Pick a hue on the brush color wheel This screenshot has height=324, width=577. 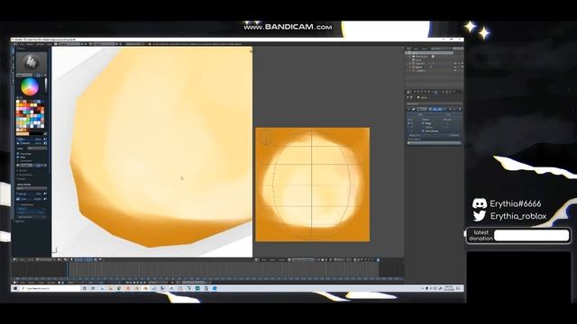coord(30,87)
